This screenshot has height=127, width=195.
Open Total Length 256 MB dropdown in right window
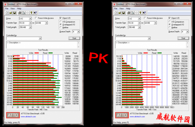tap(139, 27)
